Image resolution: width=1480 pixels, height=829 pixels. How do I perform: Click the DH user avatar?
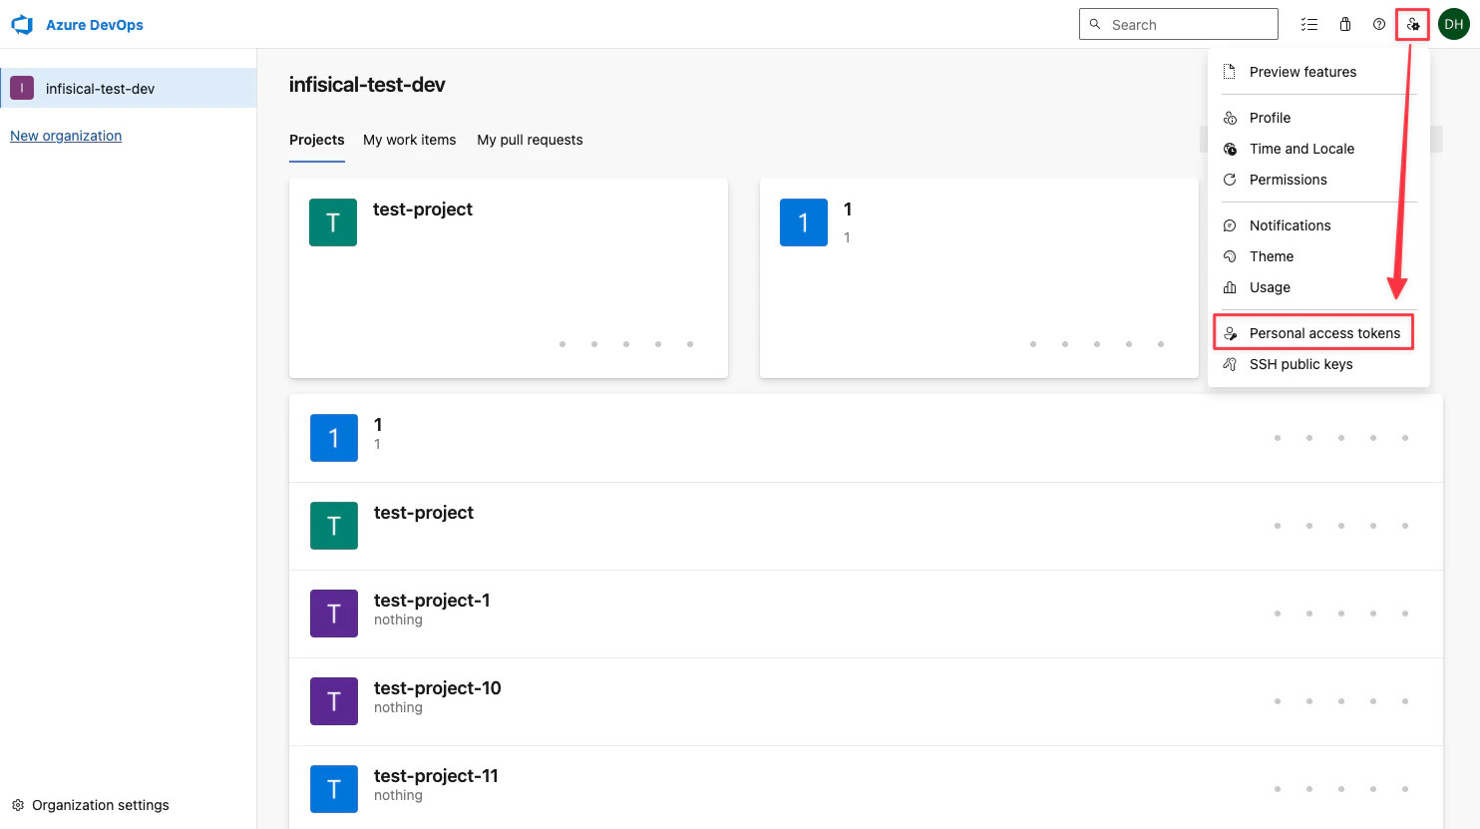pyautogui.click(x=1454, y=24)
